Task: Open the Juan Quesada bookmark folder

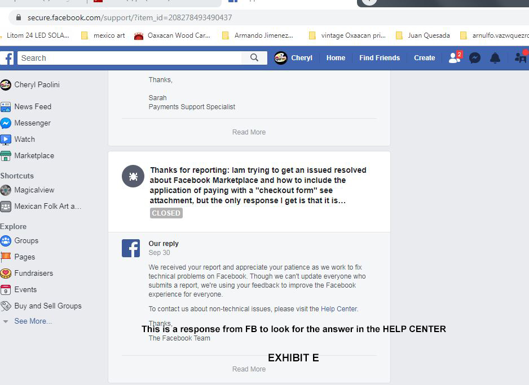Action: [423, 35]
